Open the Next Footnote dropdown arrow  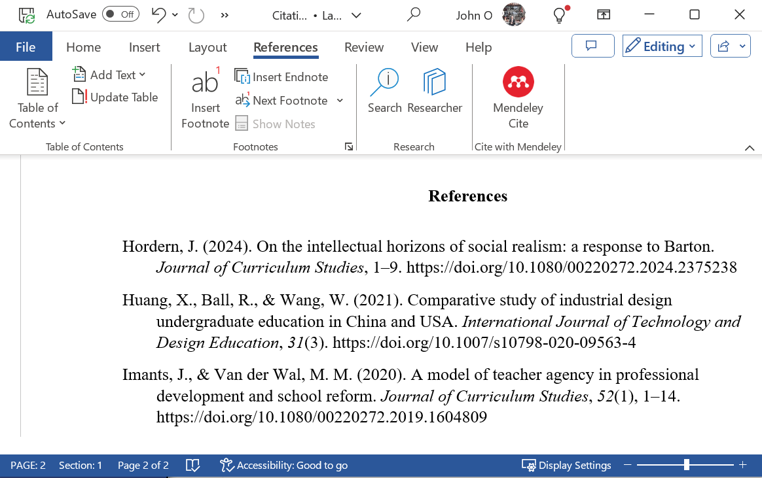pyautogui.click(x=339, y=100)
